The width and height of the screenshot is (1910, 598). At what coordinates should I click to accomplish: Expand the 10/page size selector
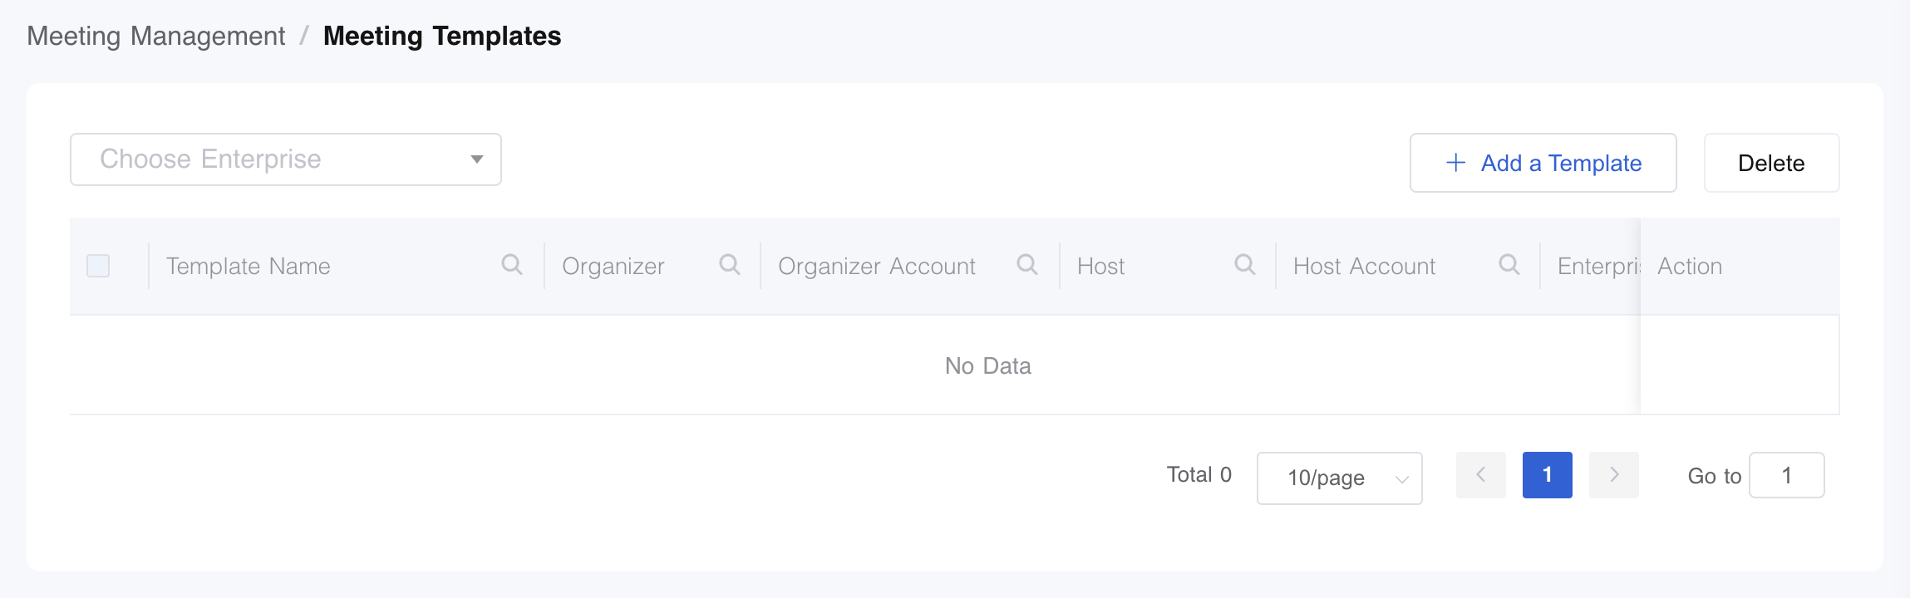1339,478
